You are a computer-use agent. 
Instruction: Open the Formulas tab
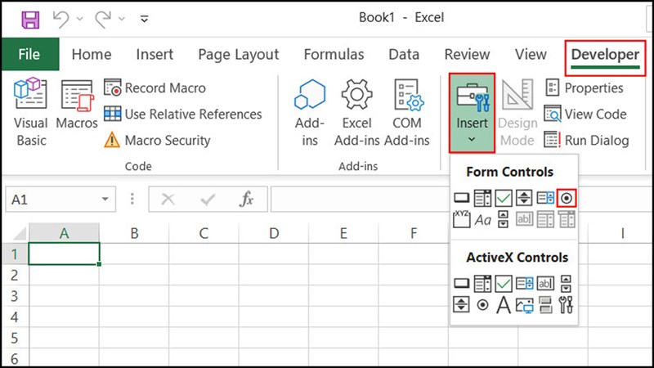[334, 54]
